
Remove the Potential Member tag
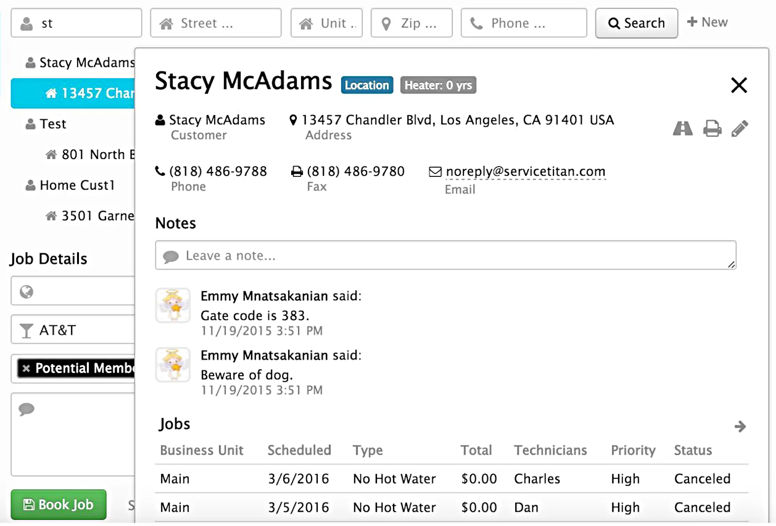coord(26,368)
